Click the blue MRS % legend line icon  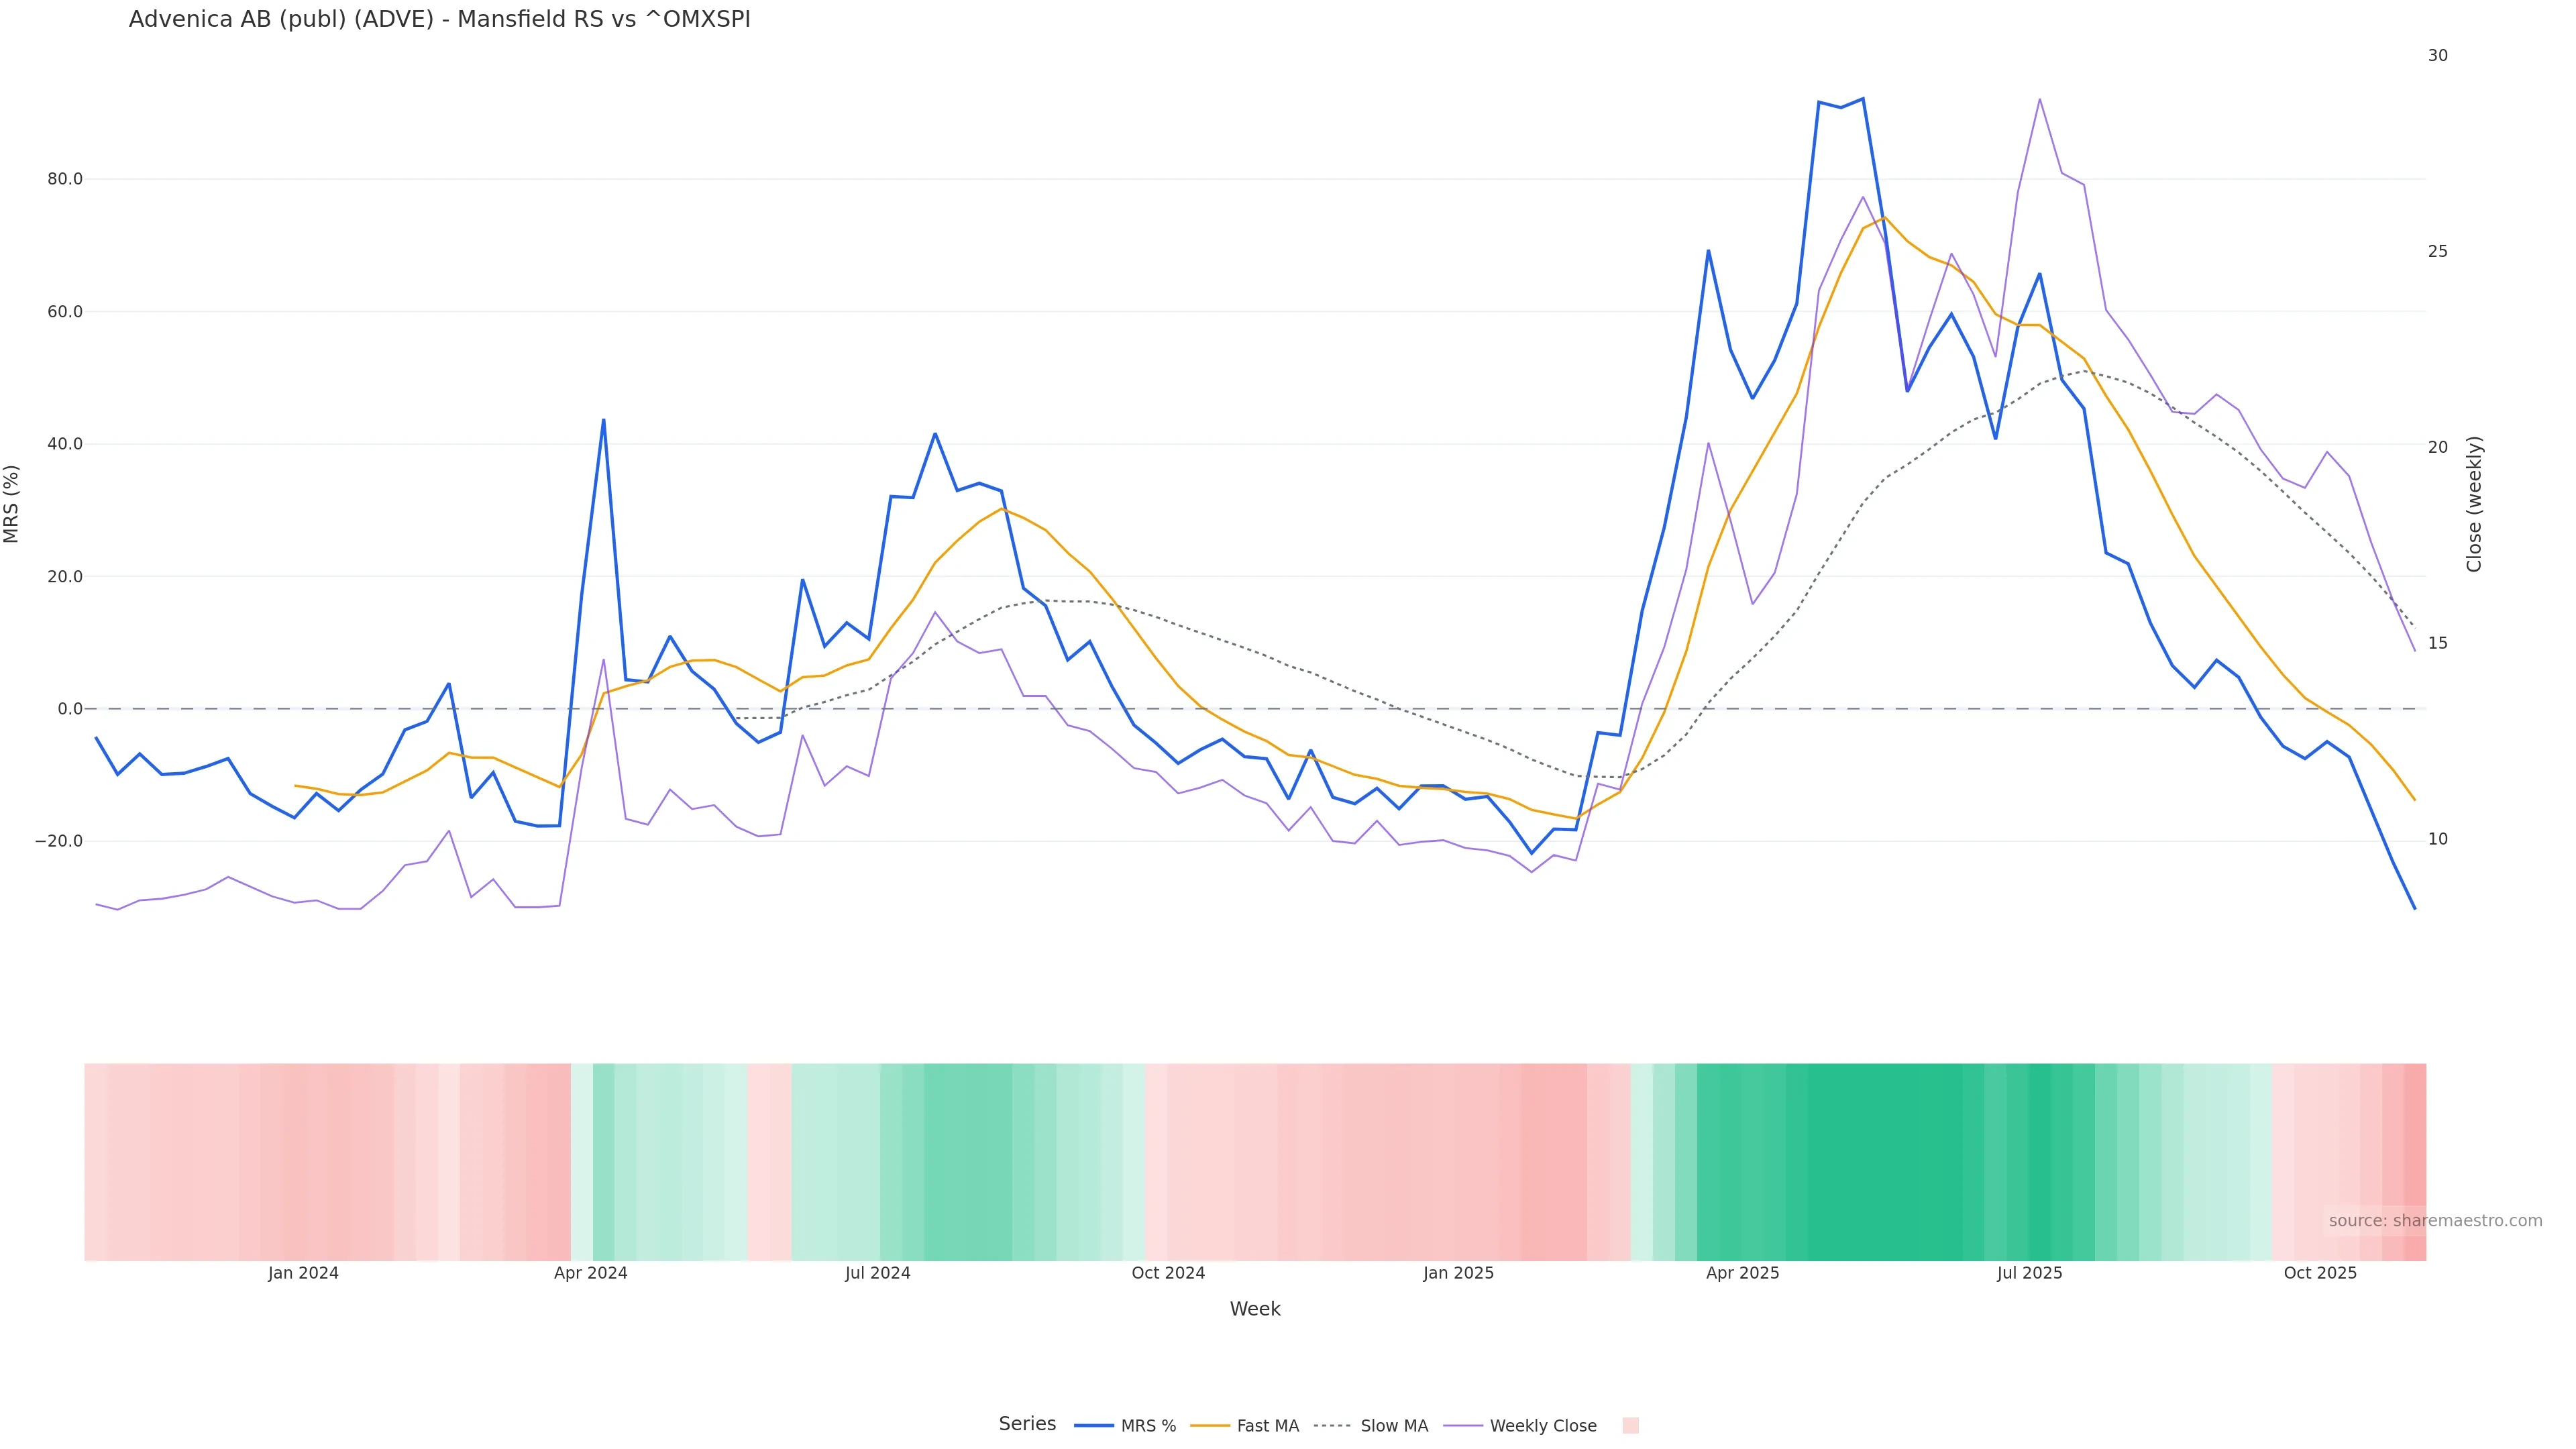point(1094,1426)
